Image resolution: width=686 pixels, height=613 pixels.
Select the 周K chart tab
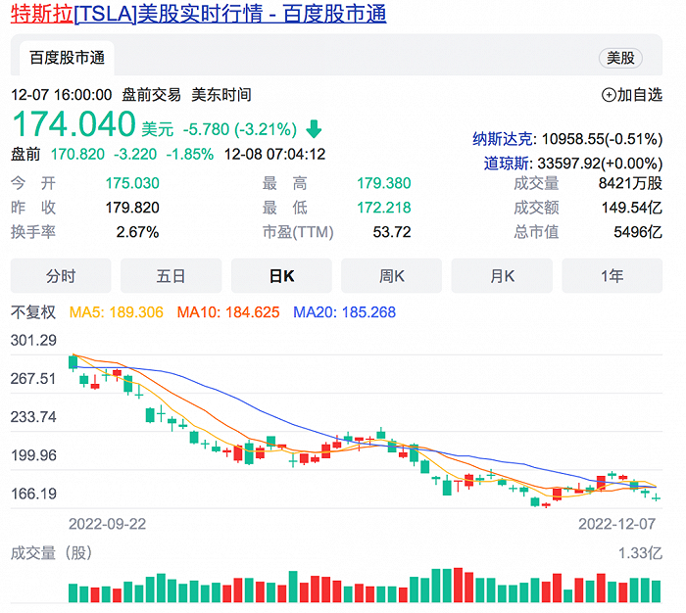pyautogui.click(x=392, y=276)
